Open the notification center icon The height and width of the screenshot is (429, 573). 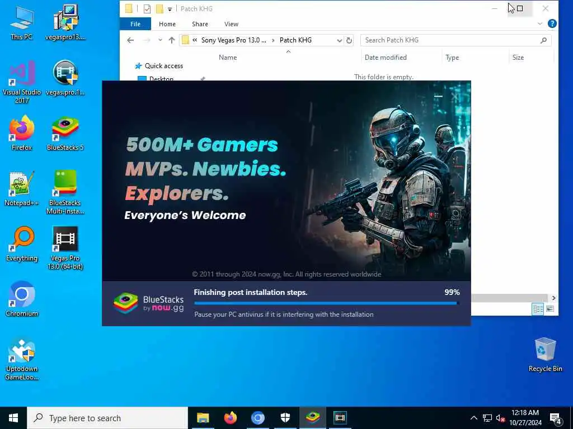556,418
